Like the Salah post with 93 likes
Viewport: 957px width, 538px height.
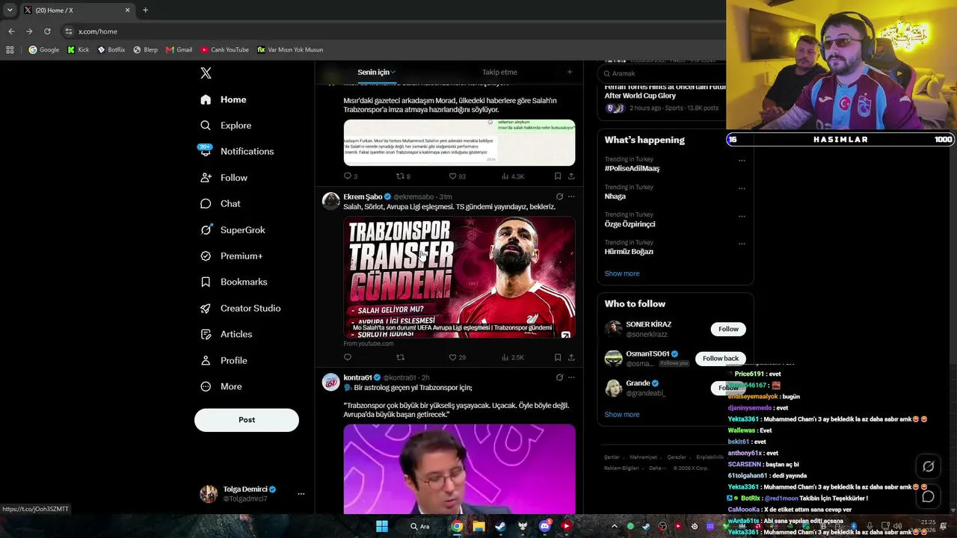[x=457, y=176]
